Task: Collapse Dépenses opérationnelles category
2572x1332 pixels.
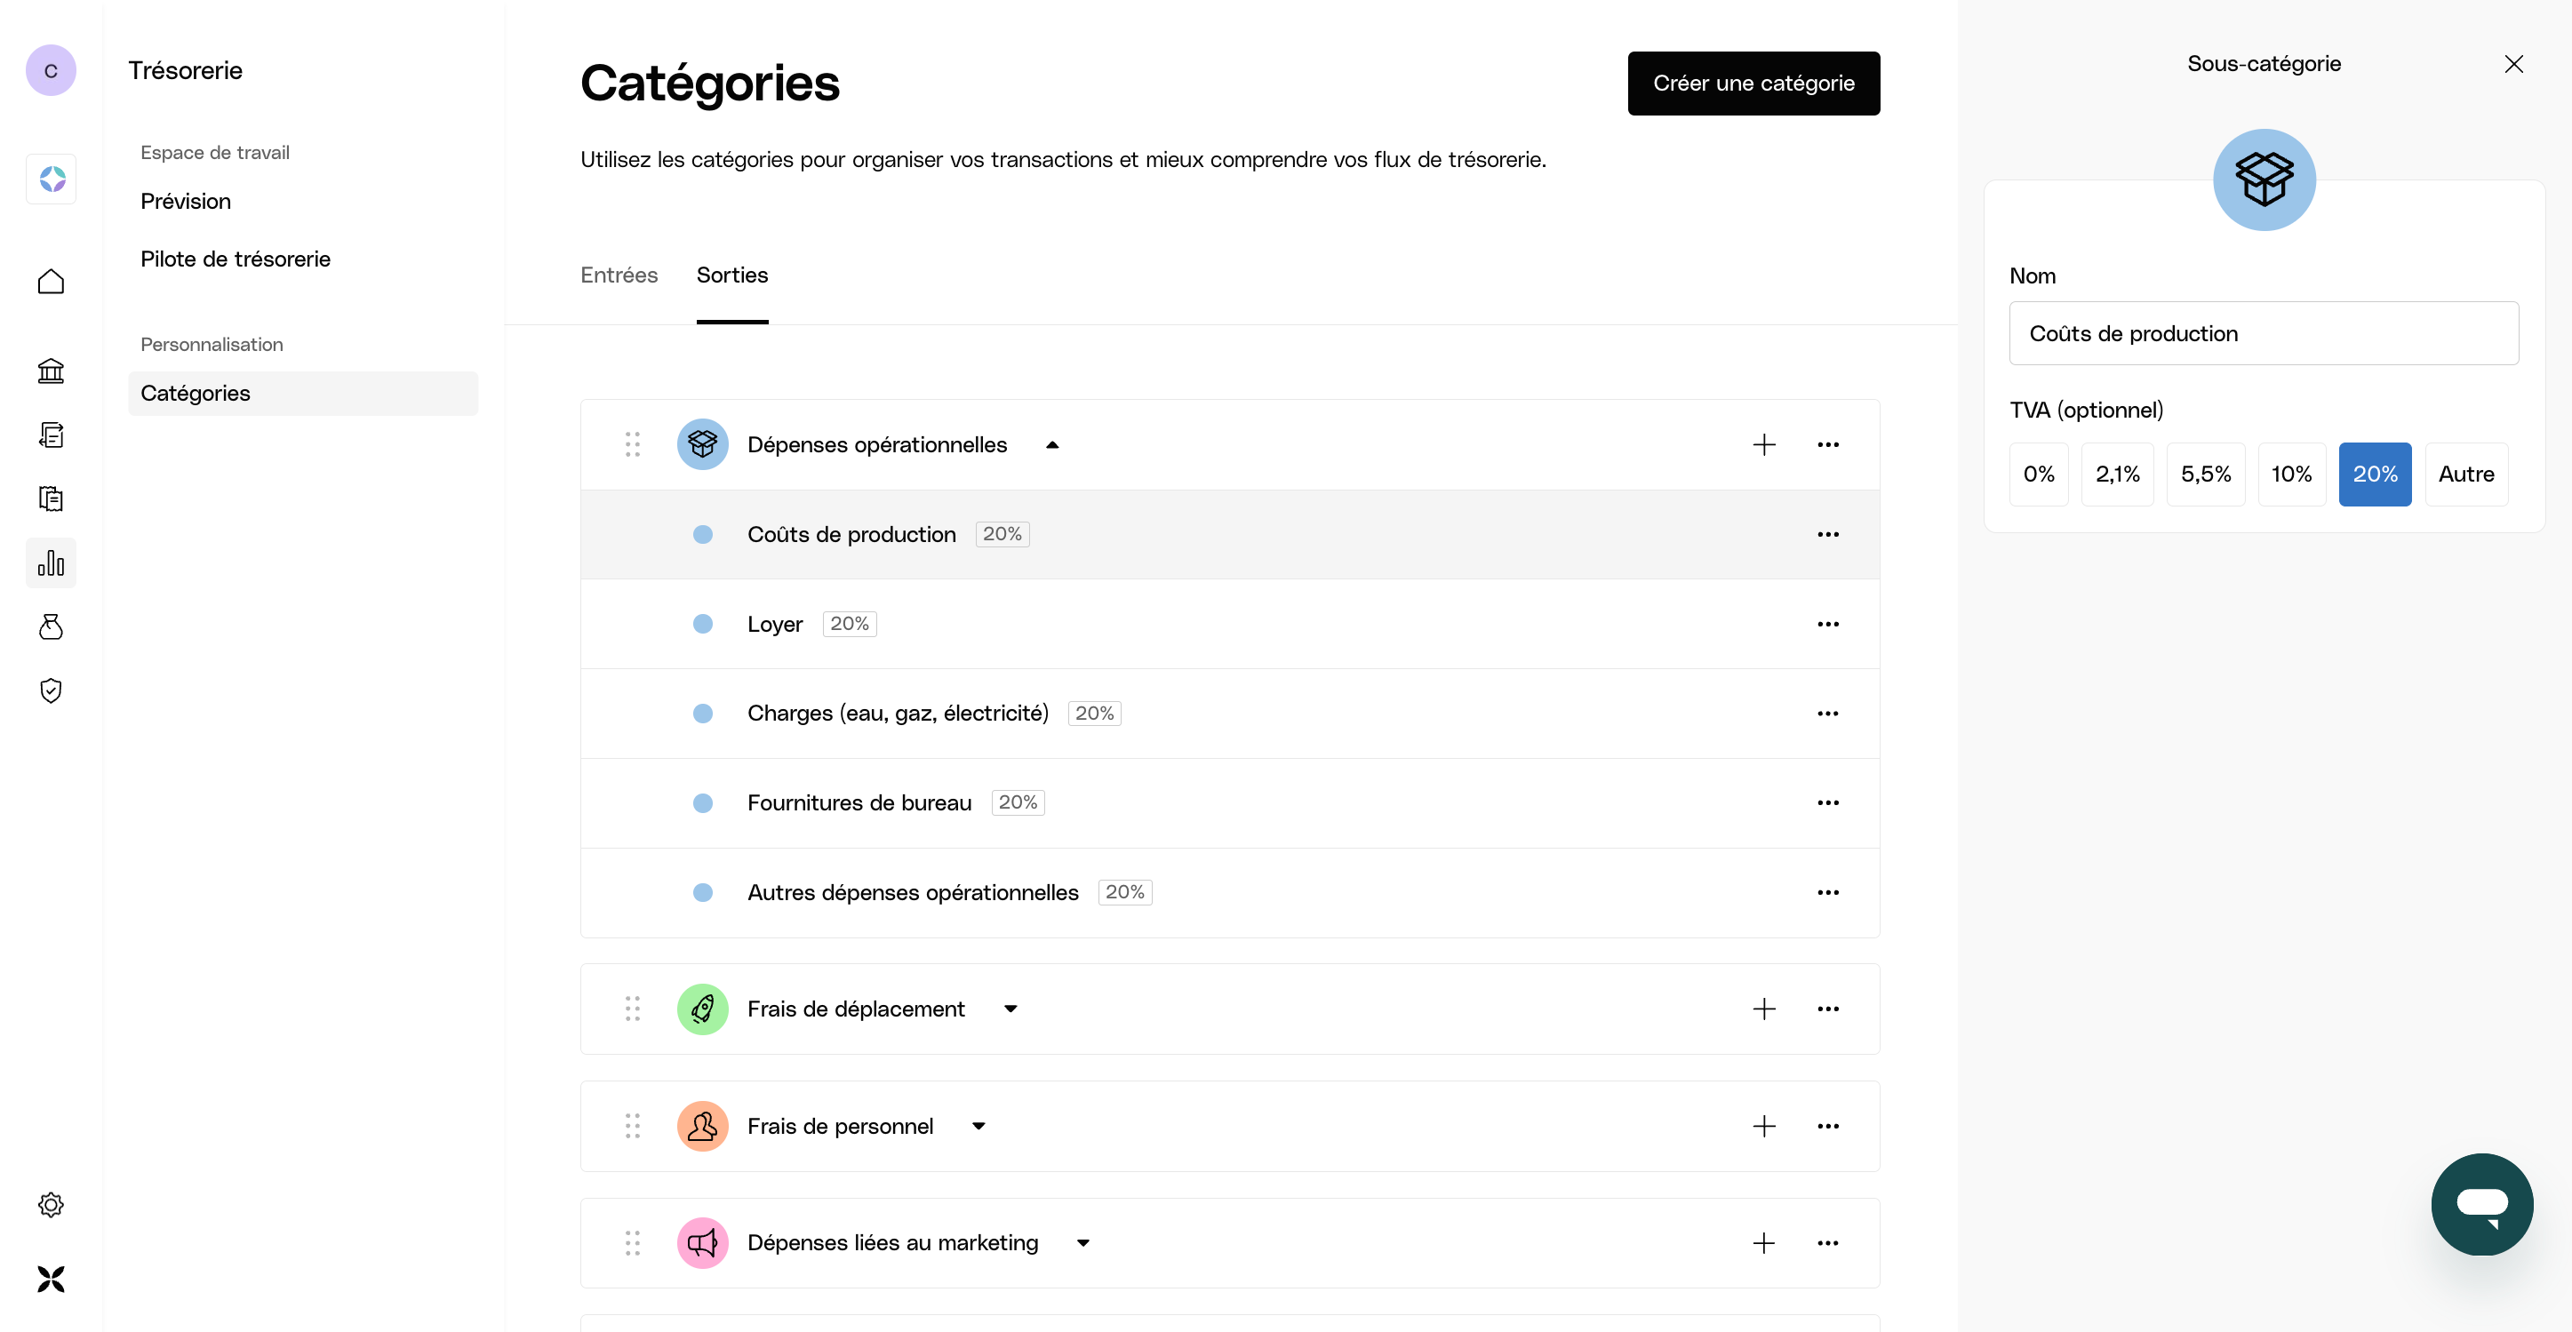Action: [1051, 445]
